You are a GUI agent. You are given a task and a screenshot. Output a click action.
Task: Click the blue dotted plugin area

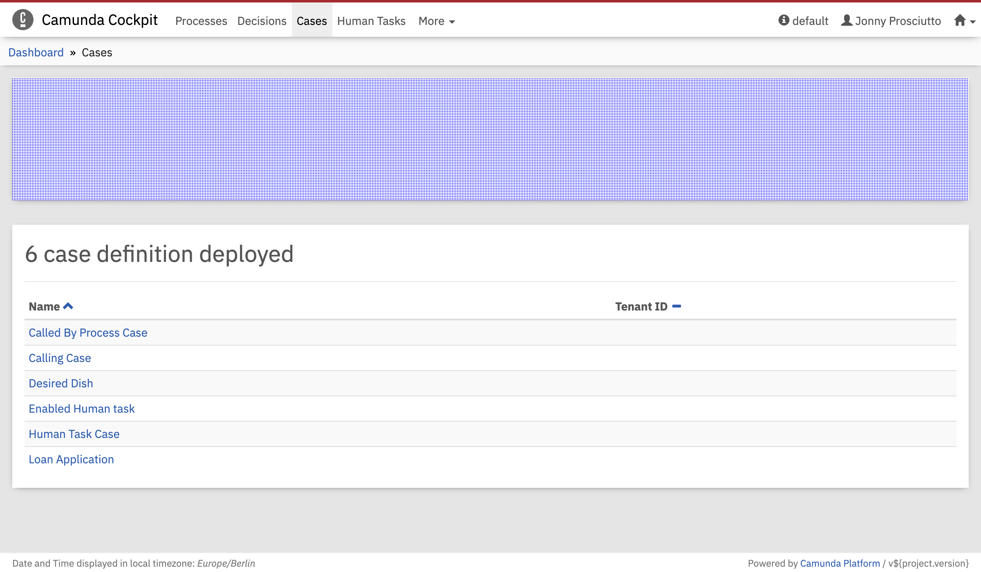490,139
